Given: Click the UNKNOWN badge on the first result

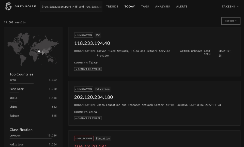Looking at the screenshot, I should [83, 35].
